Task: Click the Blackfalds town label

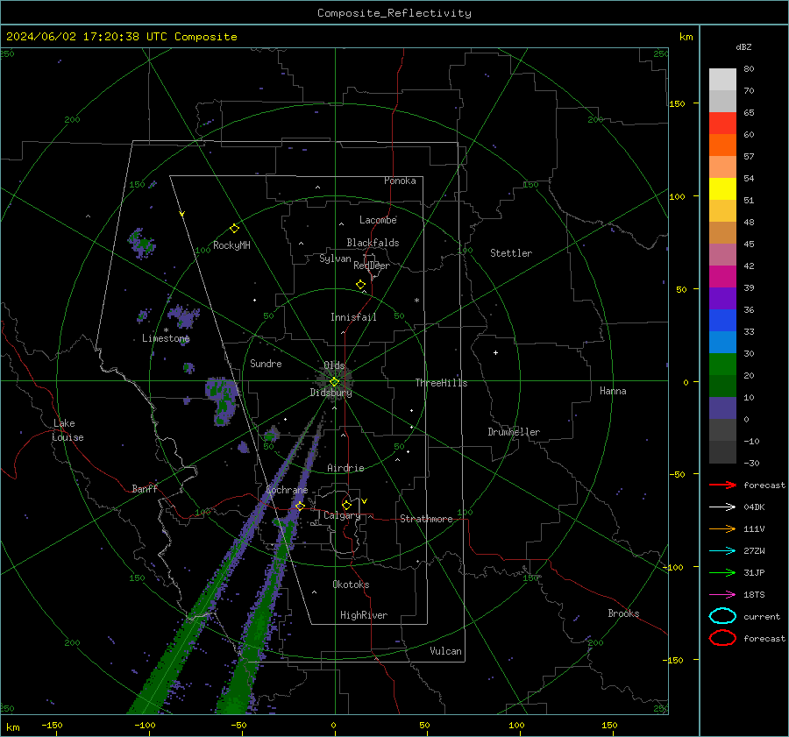Action: [x=373, y=243]
